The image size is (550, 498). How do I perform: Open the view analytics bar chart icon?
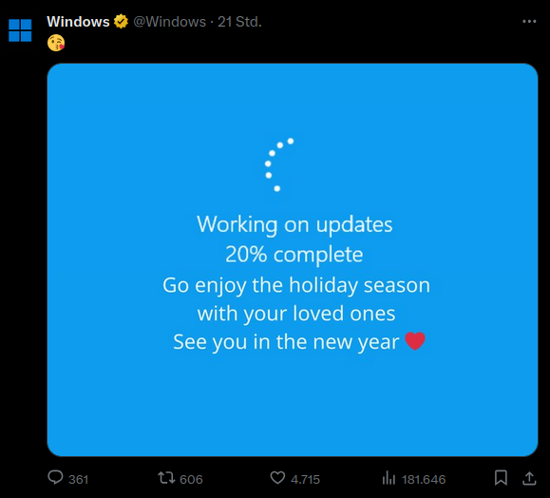point(389,478)
